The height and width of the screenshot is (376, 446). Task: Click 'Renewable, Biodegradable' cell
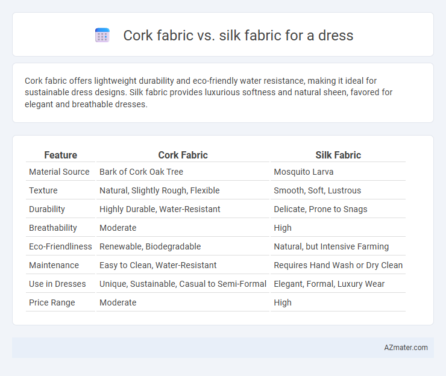click(x=150, y=246)
